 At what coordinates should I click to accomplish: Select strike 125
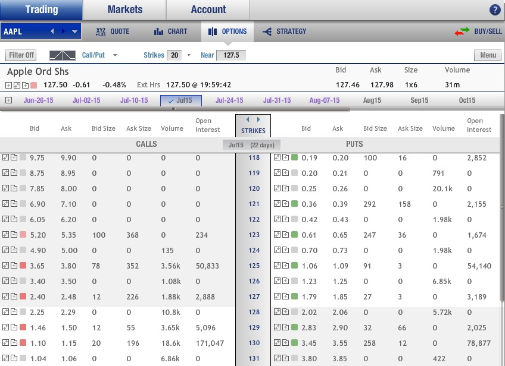tap(254, 266)
